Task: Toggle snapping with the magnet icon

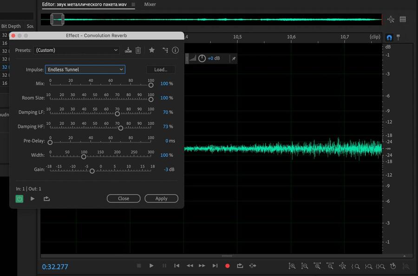Action: tap(389, 37)
